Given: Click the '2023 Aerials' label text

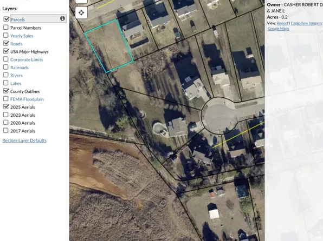Looking at the screenshot, I should pos(23,115).
